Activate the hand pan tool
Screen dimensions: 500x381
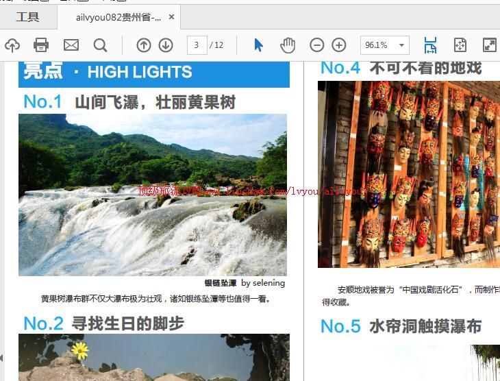(x=288, y=45)
